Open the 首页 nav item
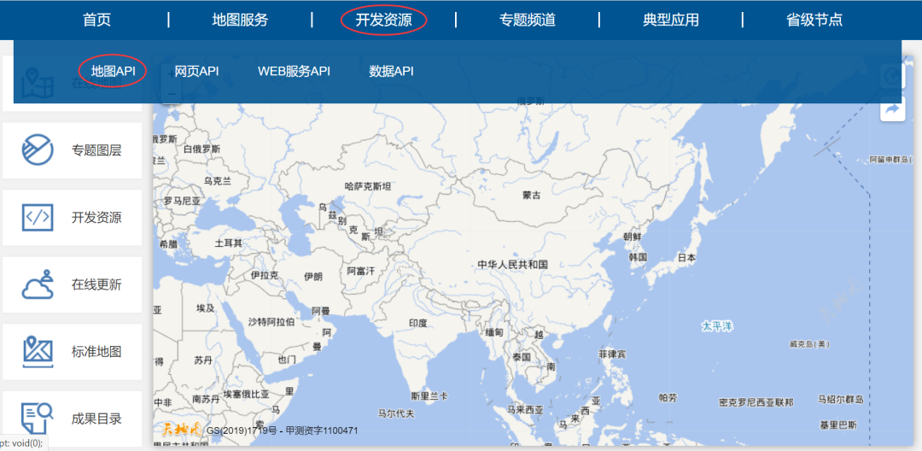The width and height of the screenshot is (922, 451). [x=97, y=20]
